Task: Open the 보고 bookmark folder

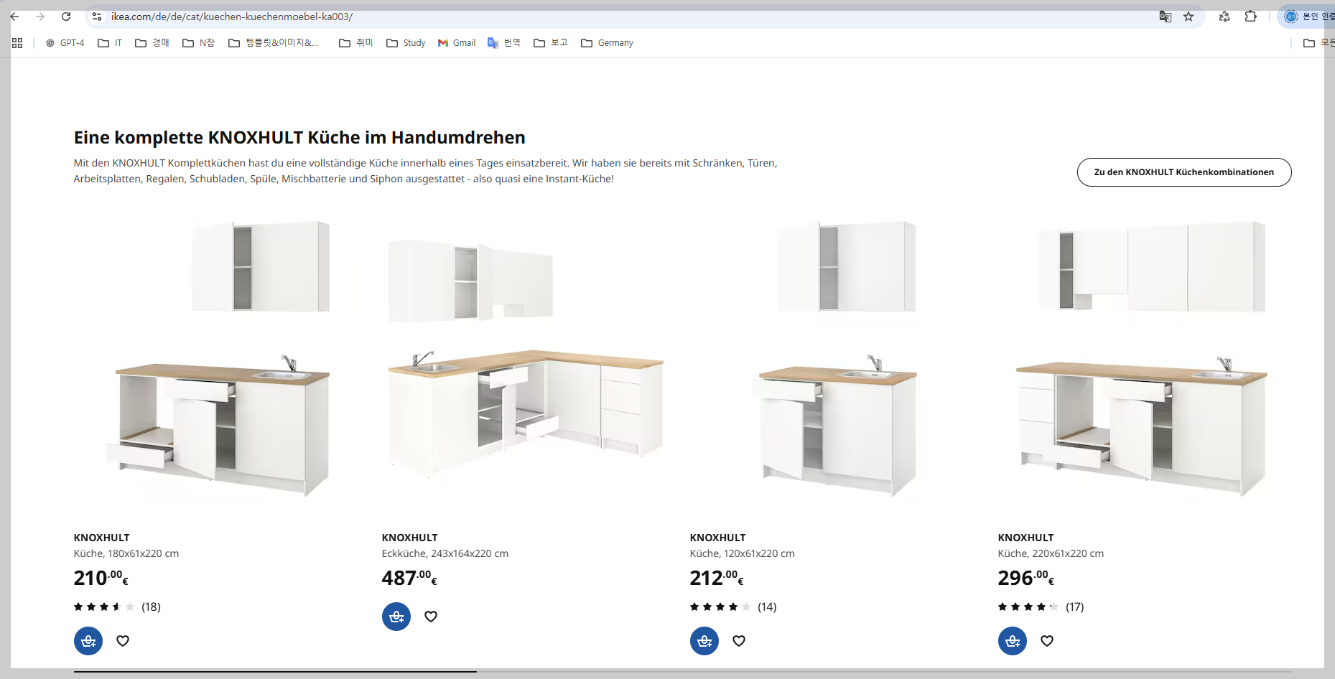Action: tap(551, 43)
